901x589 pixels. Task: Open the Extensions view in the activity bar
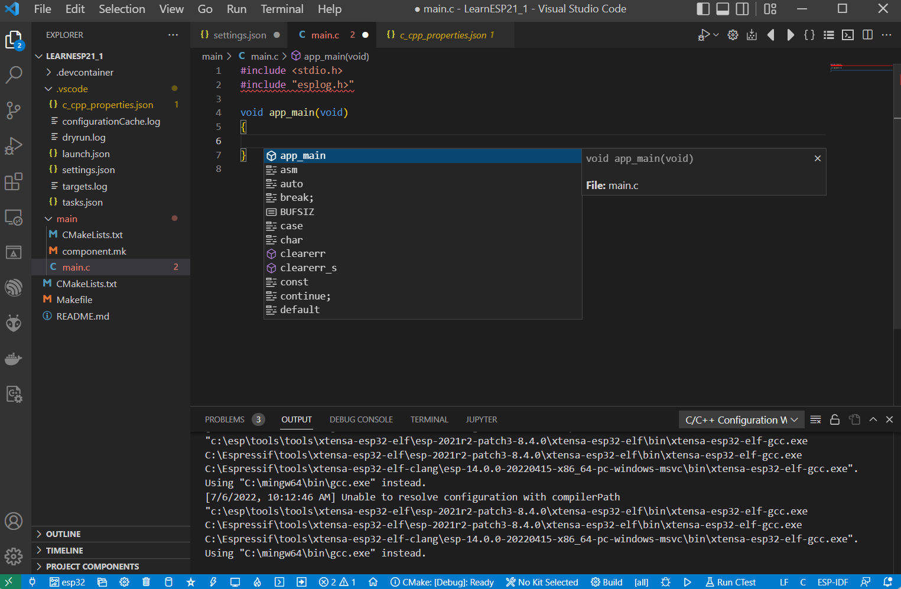point(14,182)
